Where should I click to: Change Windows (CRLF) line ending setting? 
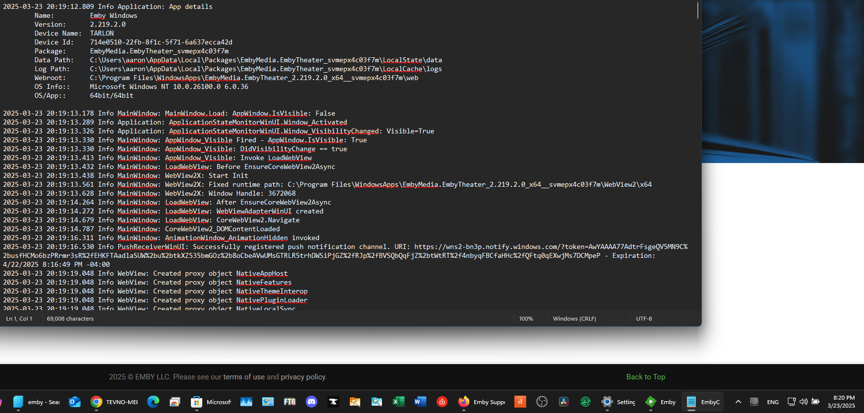tap(574, 319)
